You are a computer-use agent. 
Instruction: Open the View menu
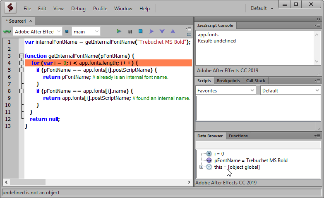tap(58, 8)
